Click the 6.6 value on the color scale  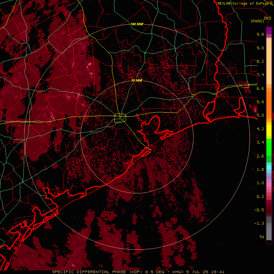pyautogui.click(x=260, y=88)
